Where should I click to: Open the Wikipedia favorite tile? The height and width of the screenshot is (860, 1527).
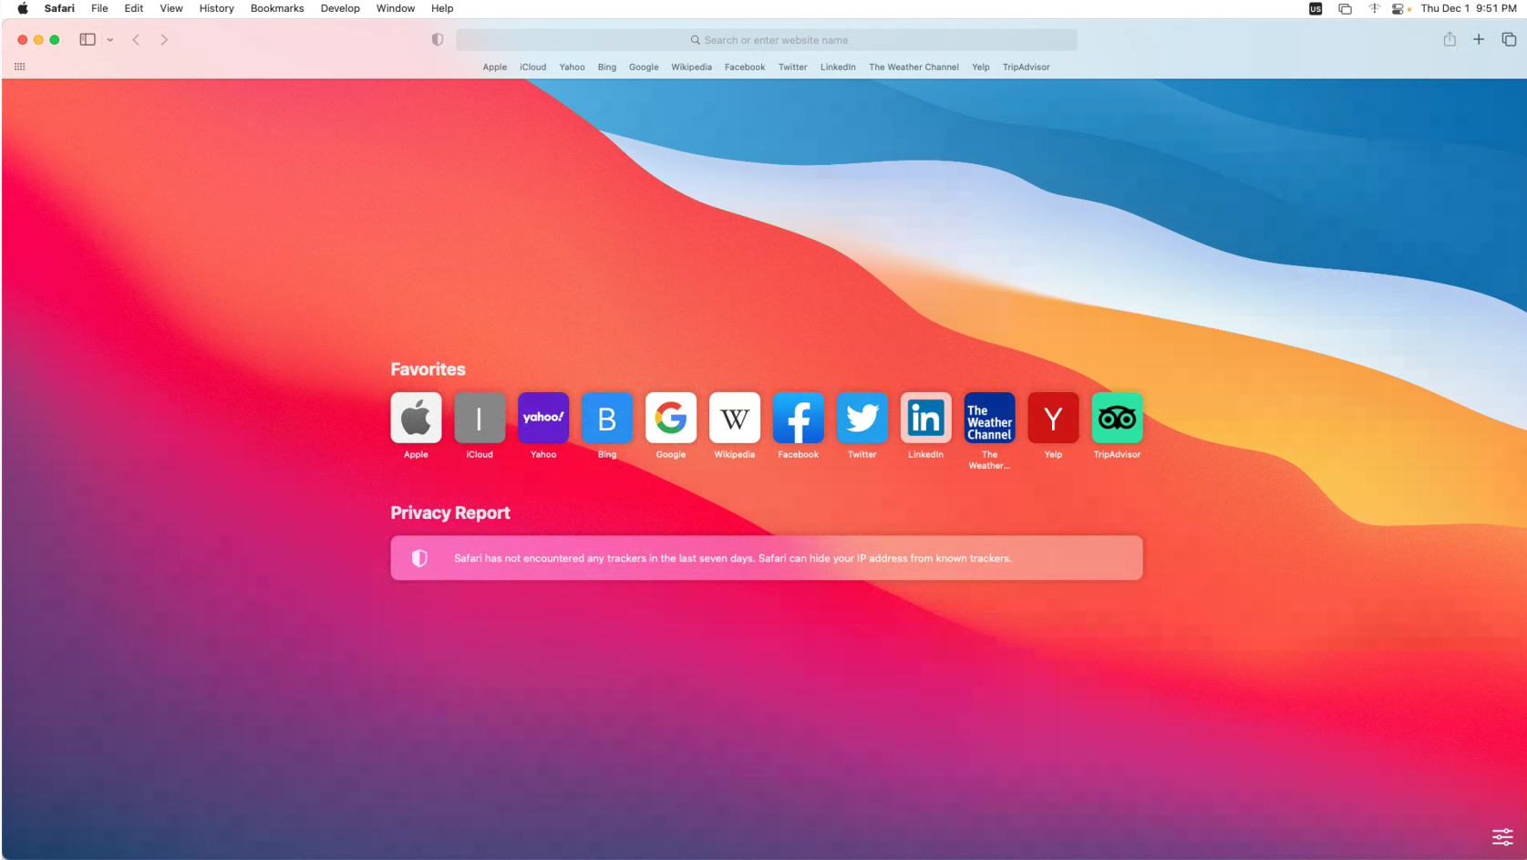(735, 418)
